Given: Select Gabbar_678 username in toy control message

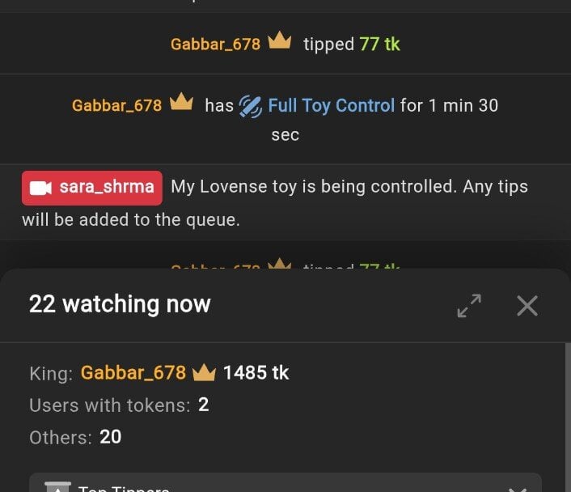Looking at the screenshot, I should click(x=117, y=106).
